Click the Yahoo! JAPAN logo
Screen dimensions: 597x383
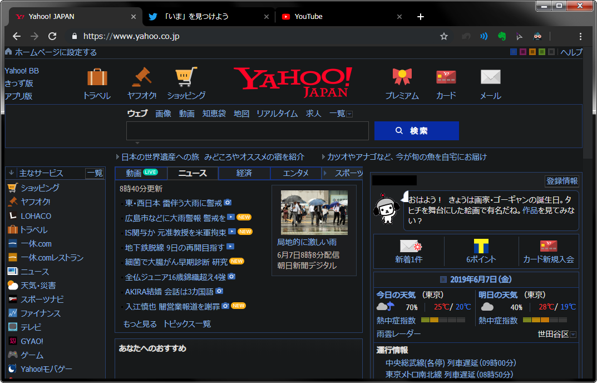tap(293, 82)
